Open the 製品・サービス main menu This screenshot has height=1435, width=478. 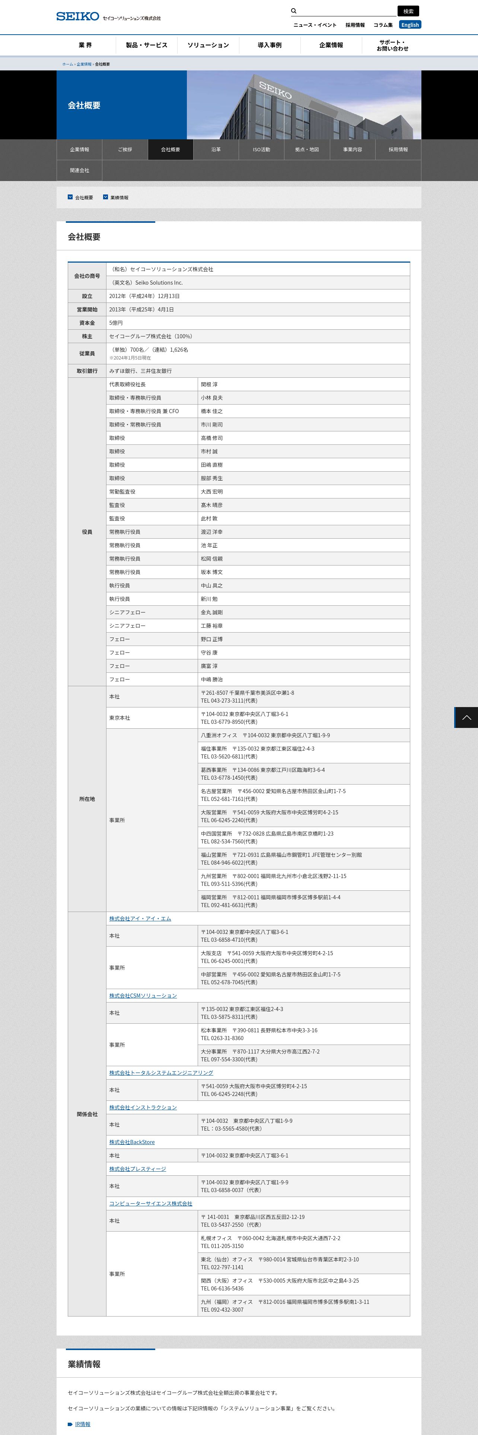coord(146,45)
